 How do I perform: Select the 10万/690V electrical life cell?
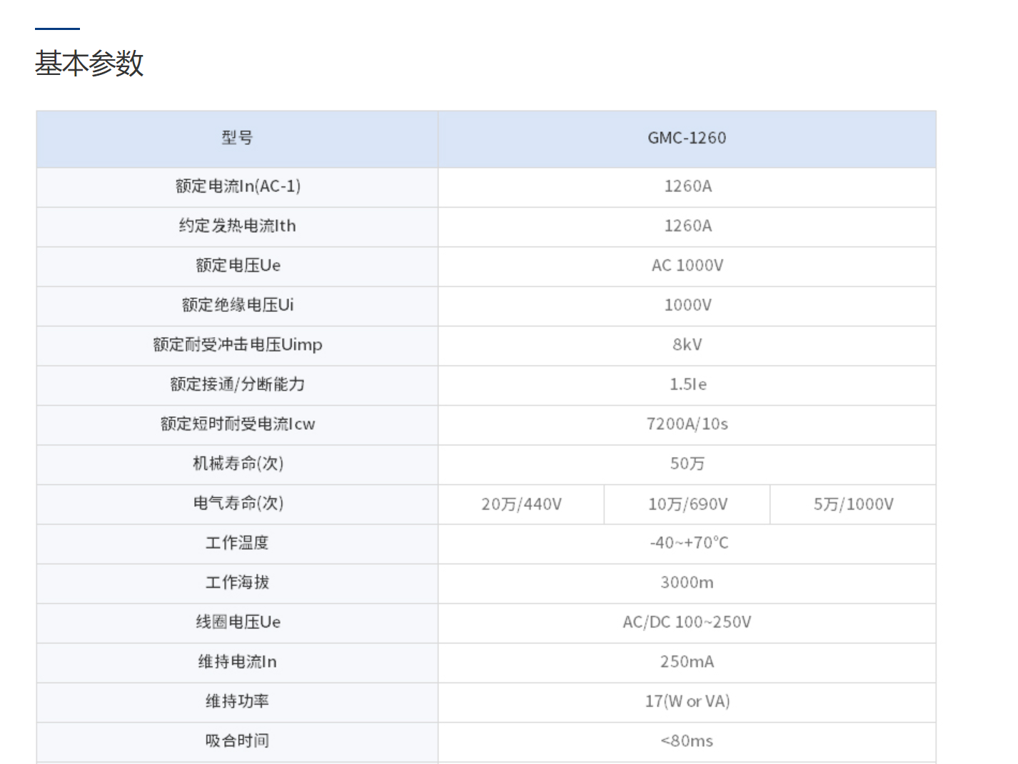click(687, 504)
